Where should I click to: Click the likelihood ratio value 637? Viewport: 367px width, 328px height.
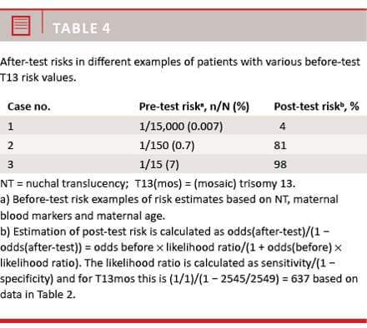pos(300,279)
